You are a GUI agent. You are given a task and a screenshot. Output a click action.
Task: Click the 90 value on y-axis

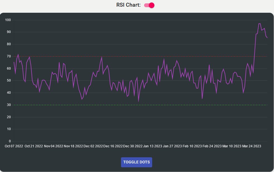9,32
